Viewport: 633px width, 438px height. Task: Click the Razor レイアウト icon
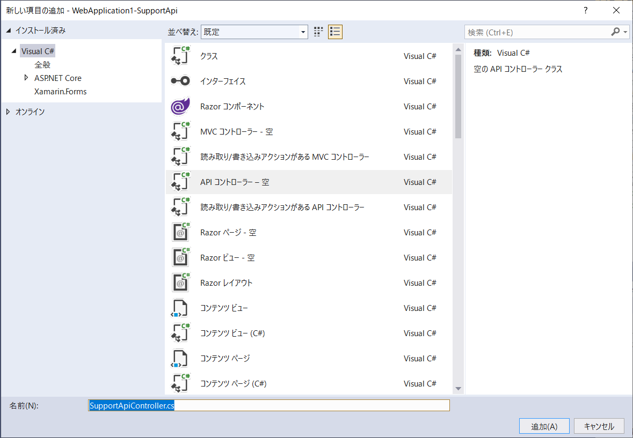tap(180, 283)
